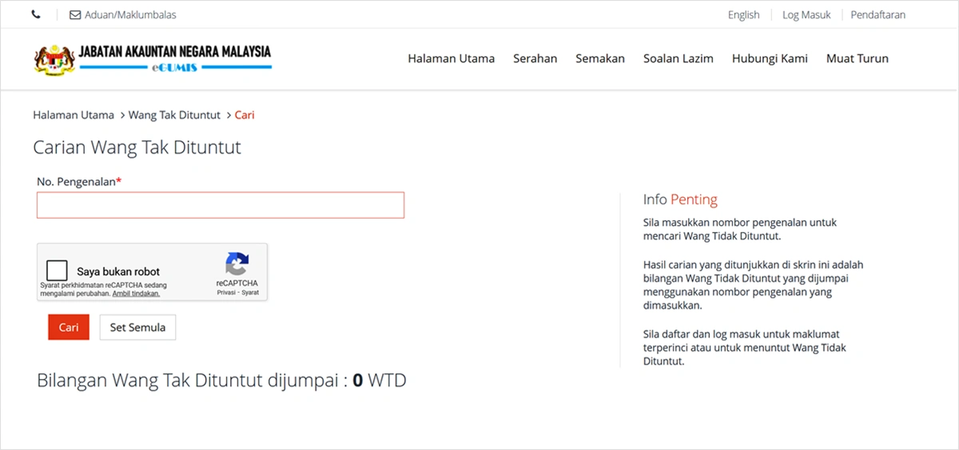Switch language to English

click(x=743, y=14)
